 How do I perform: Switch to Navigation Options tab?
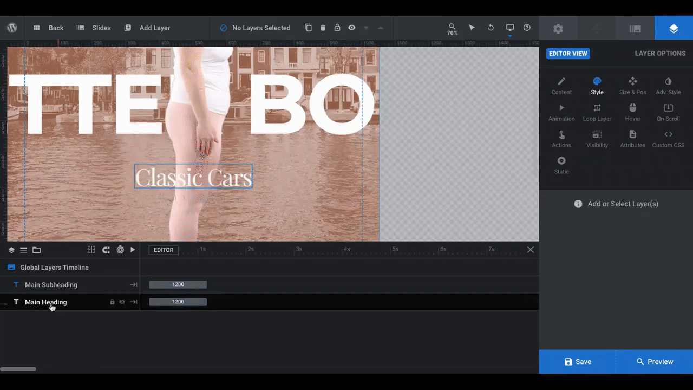pyautogui.click(x=597, y=29)
